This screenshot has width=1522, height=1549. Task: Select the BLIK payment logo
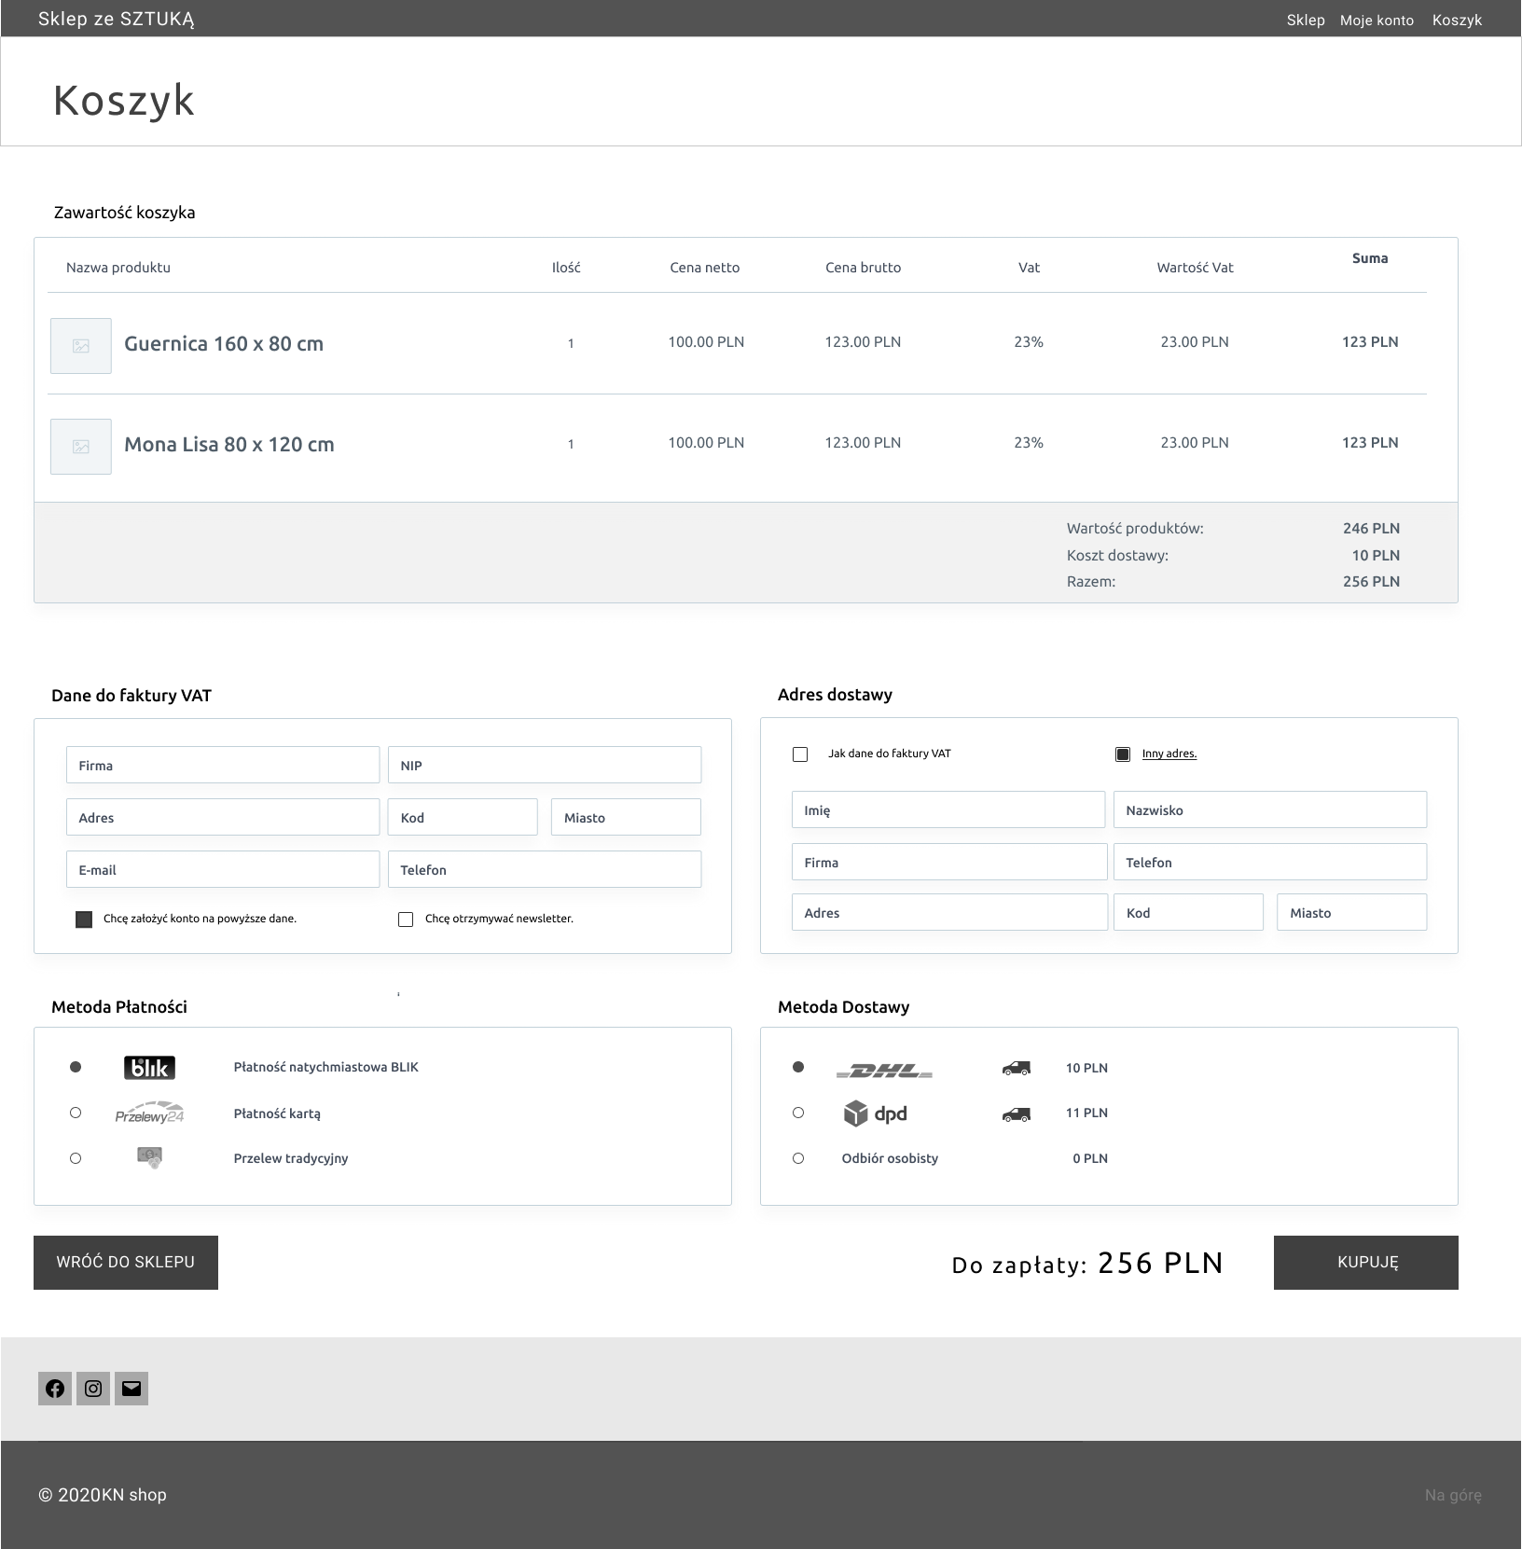[149, 1067]
